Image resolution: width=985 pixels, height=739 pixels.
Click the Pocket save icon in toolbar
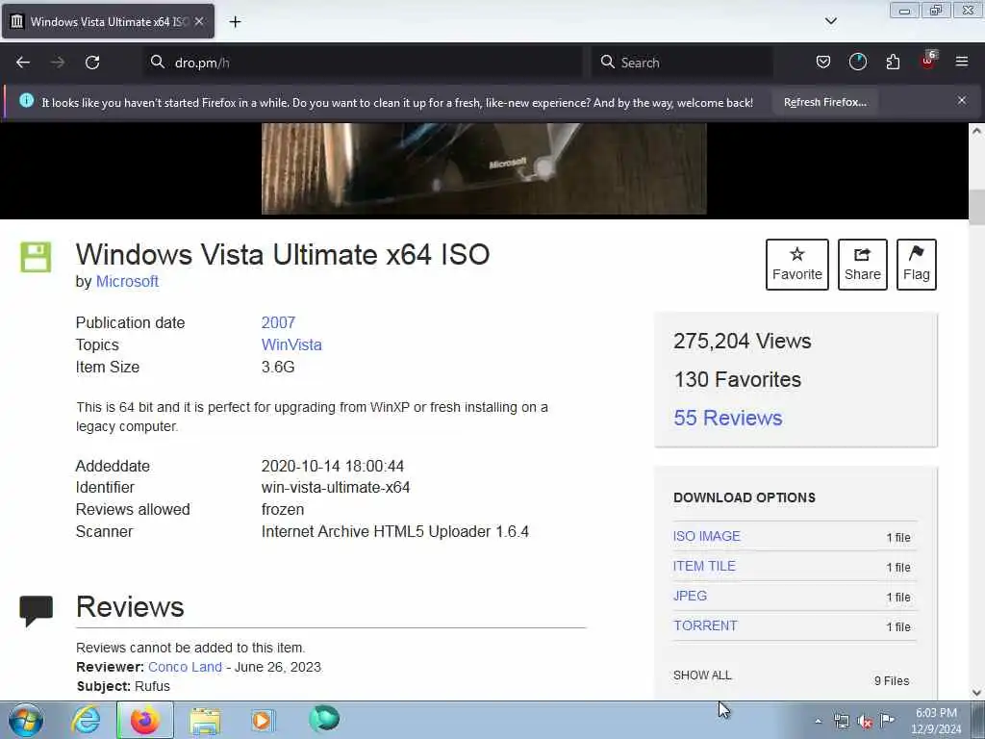[x=823, y=63]
